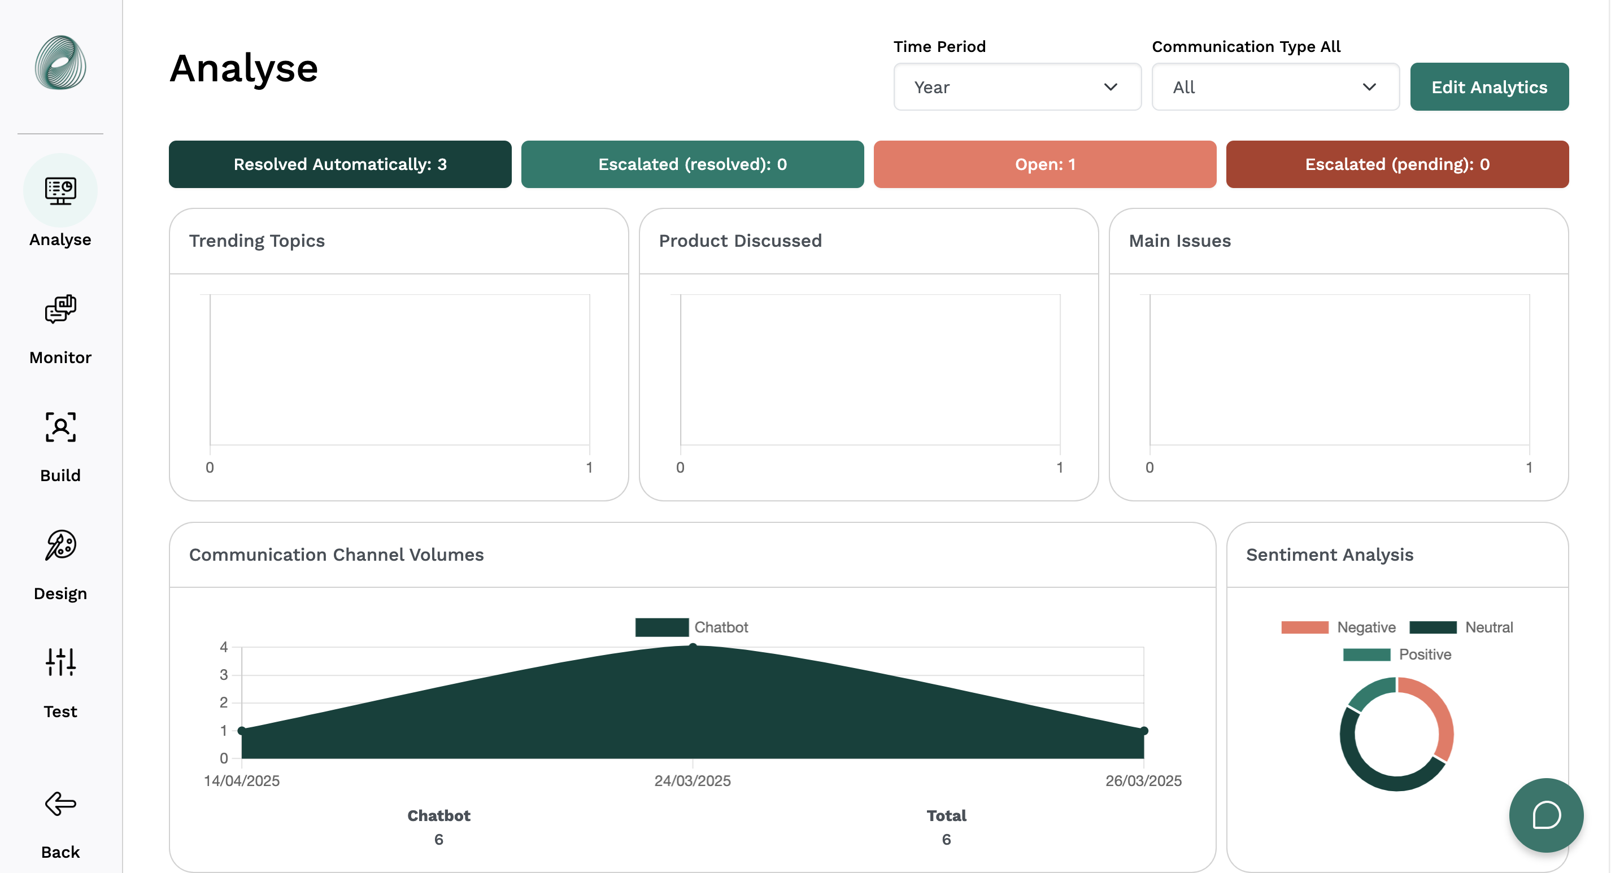The height and width of the screenshot is (873, 1611).
Task: Click the spiral app logo
Action: point(60,62)
